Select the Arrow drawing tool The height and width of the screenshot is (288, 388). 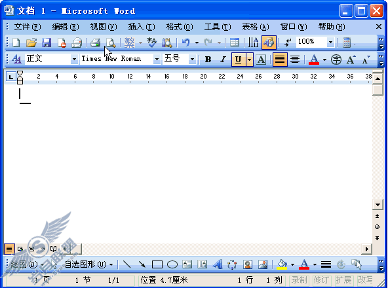click(x=142, y=264)
